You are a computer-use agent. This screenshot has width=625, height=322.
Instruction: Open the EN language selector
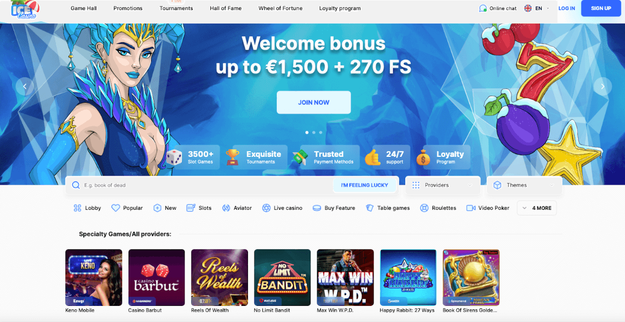click(x=537, y=8)
